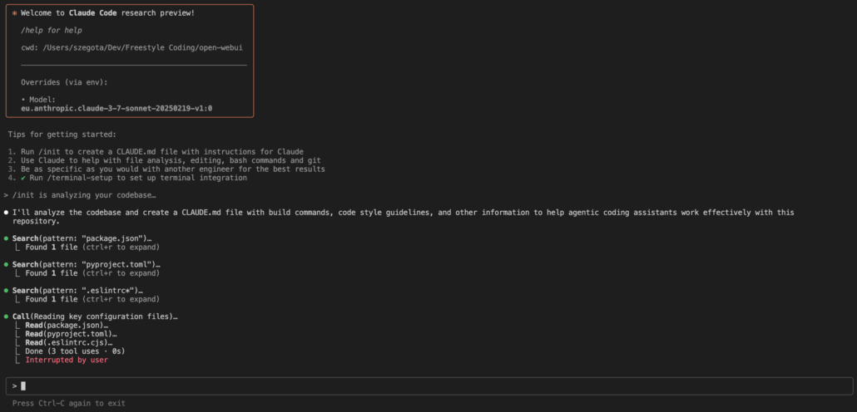Click the prompt arrow in the input box
Viewport: 857px width, 412px height.
click(14, 385)
